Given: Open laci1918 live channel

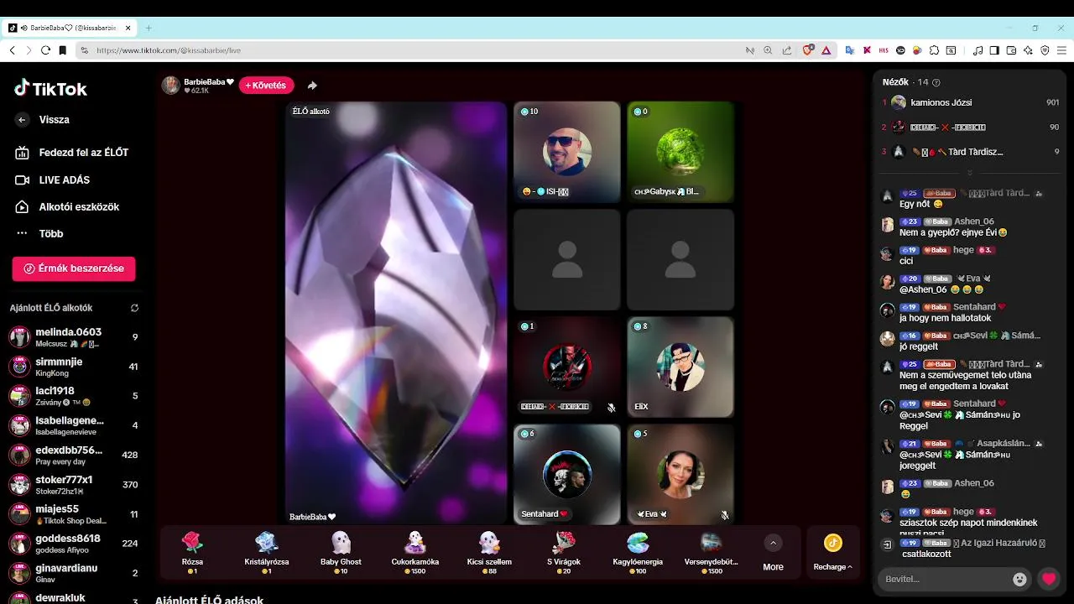Looking at the screenshot, I should pyautogui.click(x=74, y=396).
